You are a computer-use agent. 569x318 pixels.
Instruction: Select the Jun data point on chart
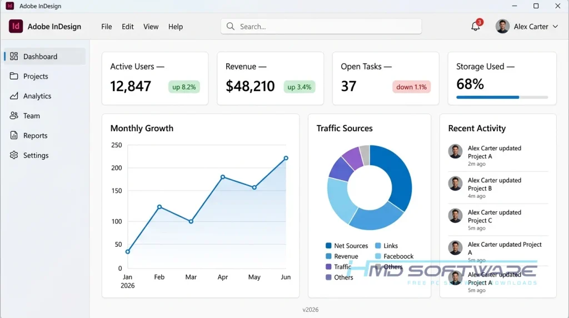coord(286,158)
